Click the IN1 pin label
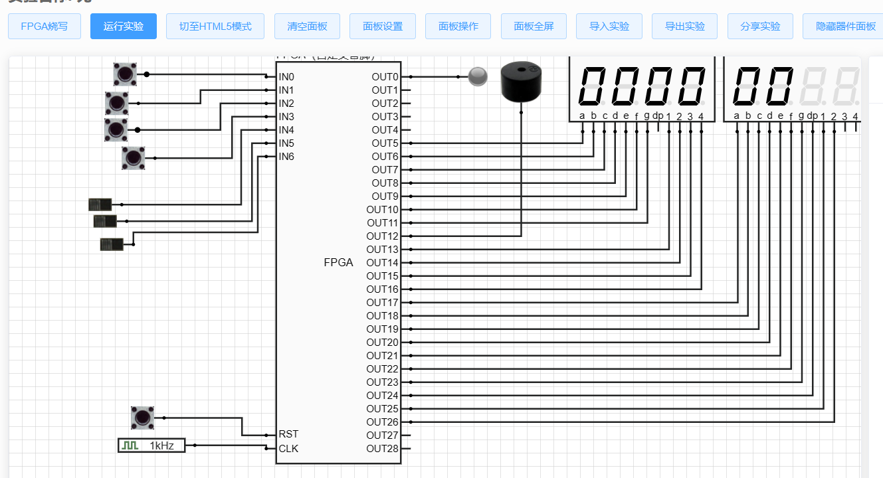This screenshot has height=478, width=883. [286, 90]
